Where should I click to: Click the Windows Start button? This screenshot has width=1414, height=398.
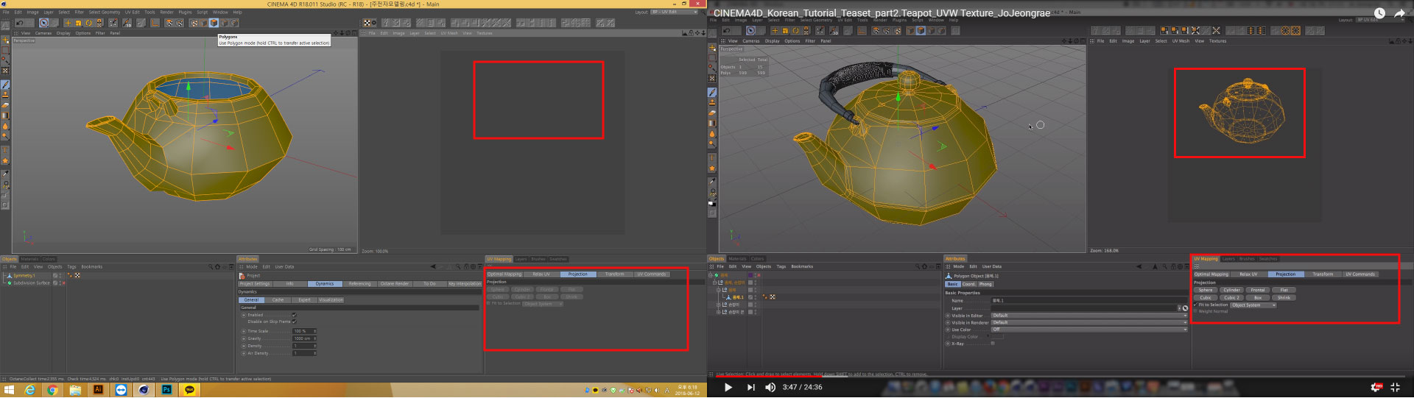(x=9, y=390)
